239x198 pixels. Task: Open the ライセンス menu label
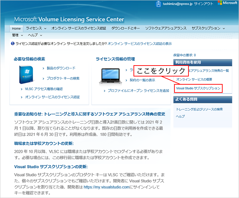pyautogui.click(x=34, y=28)
